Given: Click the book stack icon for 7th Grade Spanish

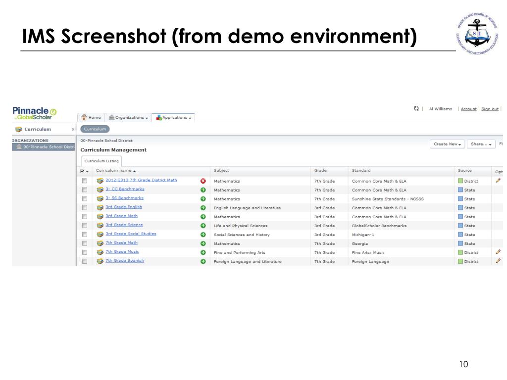Looking at the screenshot, I should 100,261.
